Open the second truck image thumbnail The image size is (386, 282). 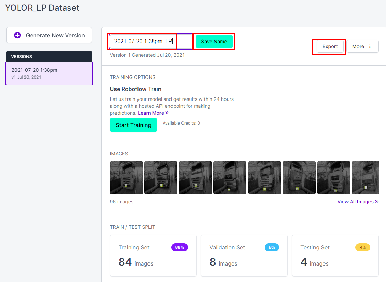click(x=161, y=178)
